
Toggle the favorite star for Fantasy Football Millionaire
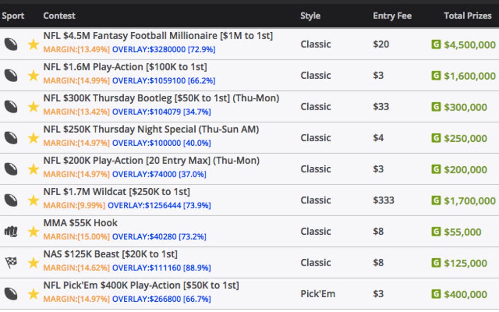click(33, 45)
